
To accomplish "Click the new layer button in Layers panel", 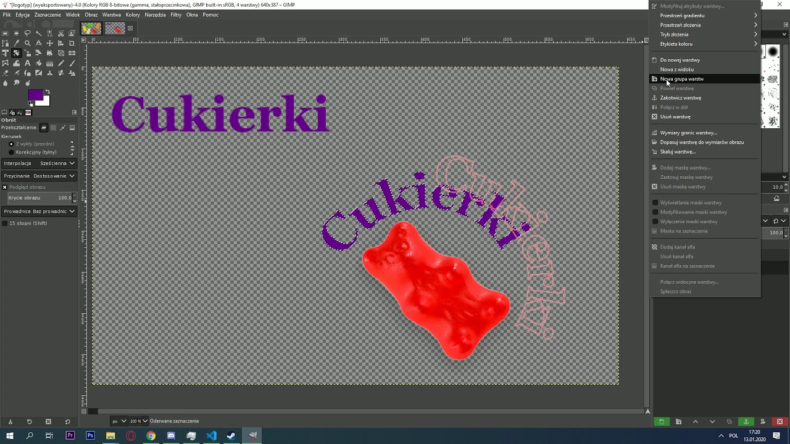I will [661, 421].
